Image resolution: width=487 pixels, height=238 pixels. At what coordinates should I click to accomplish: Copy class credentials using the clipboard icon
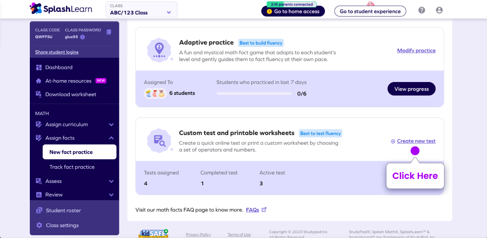point(108,32)
